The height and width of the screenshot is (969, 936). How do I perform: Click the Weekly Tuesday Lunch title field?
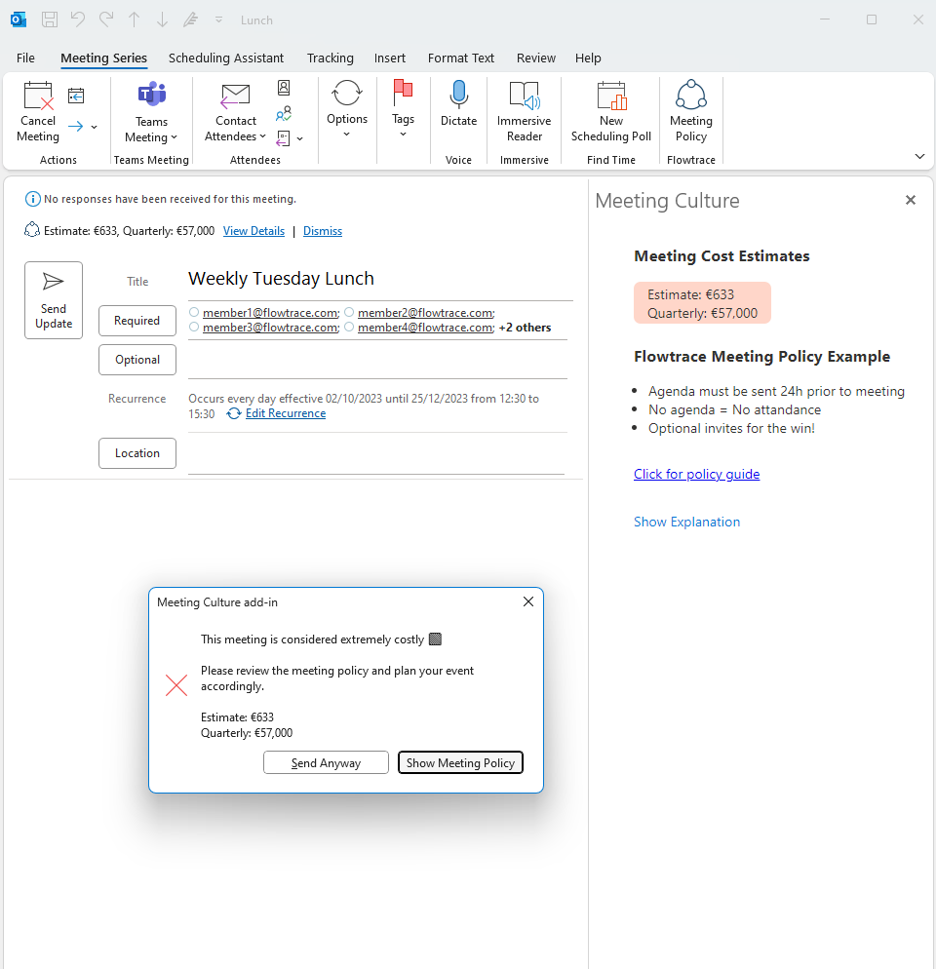[380, 279]
